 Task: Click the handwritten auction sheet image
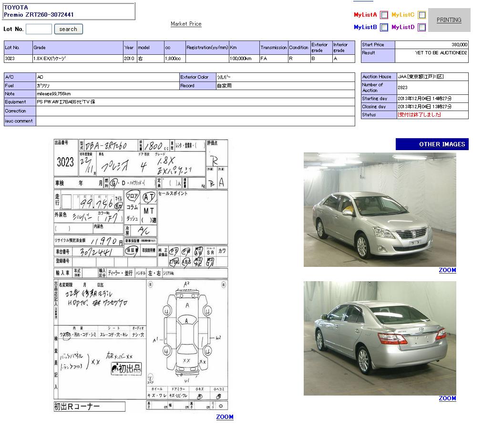(x=141, y=275)
